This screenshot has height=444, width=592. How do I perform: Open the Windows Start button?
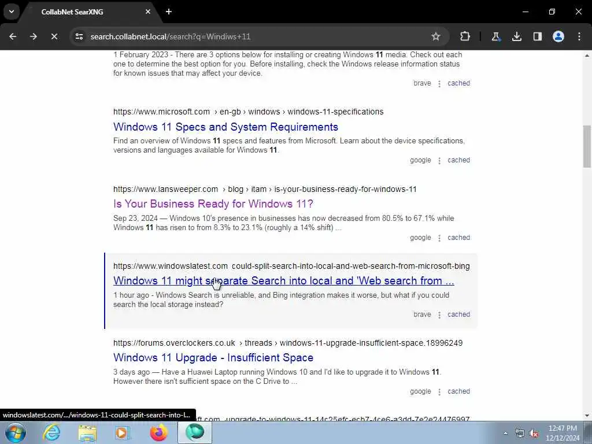coord(16,432)
